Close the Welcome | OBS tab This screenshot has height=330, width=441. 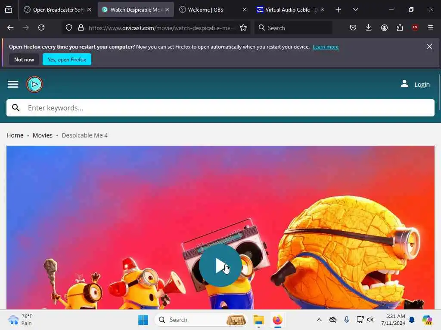(x=245, y=10)
